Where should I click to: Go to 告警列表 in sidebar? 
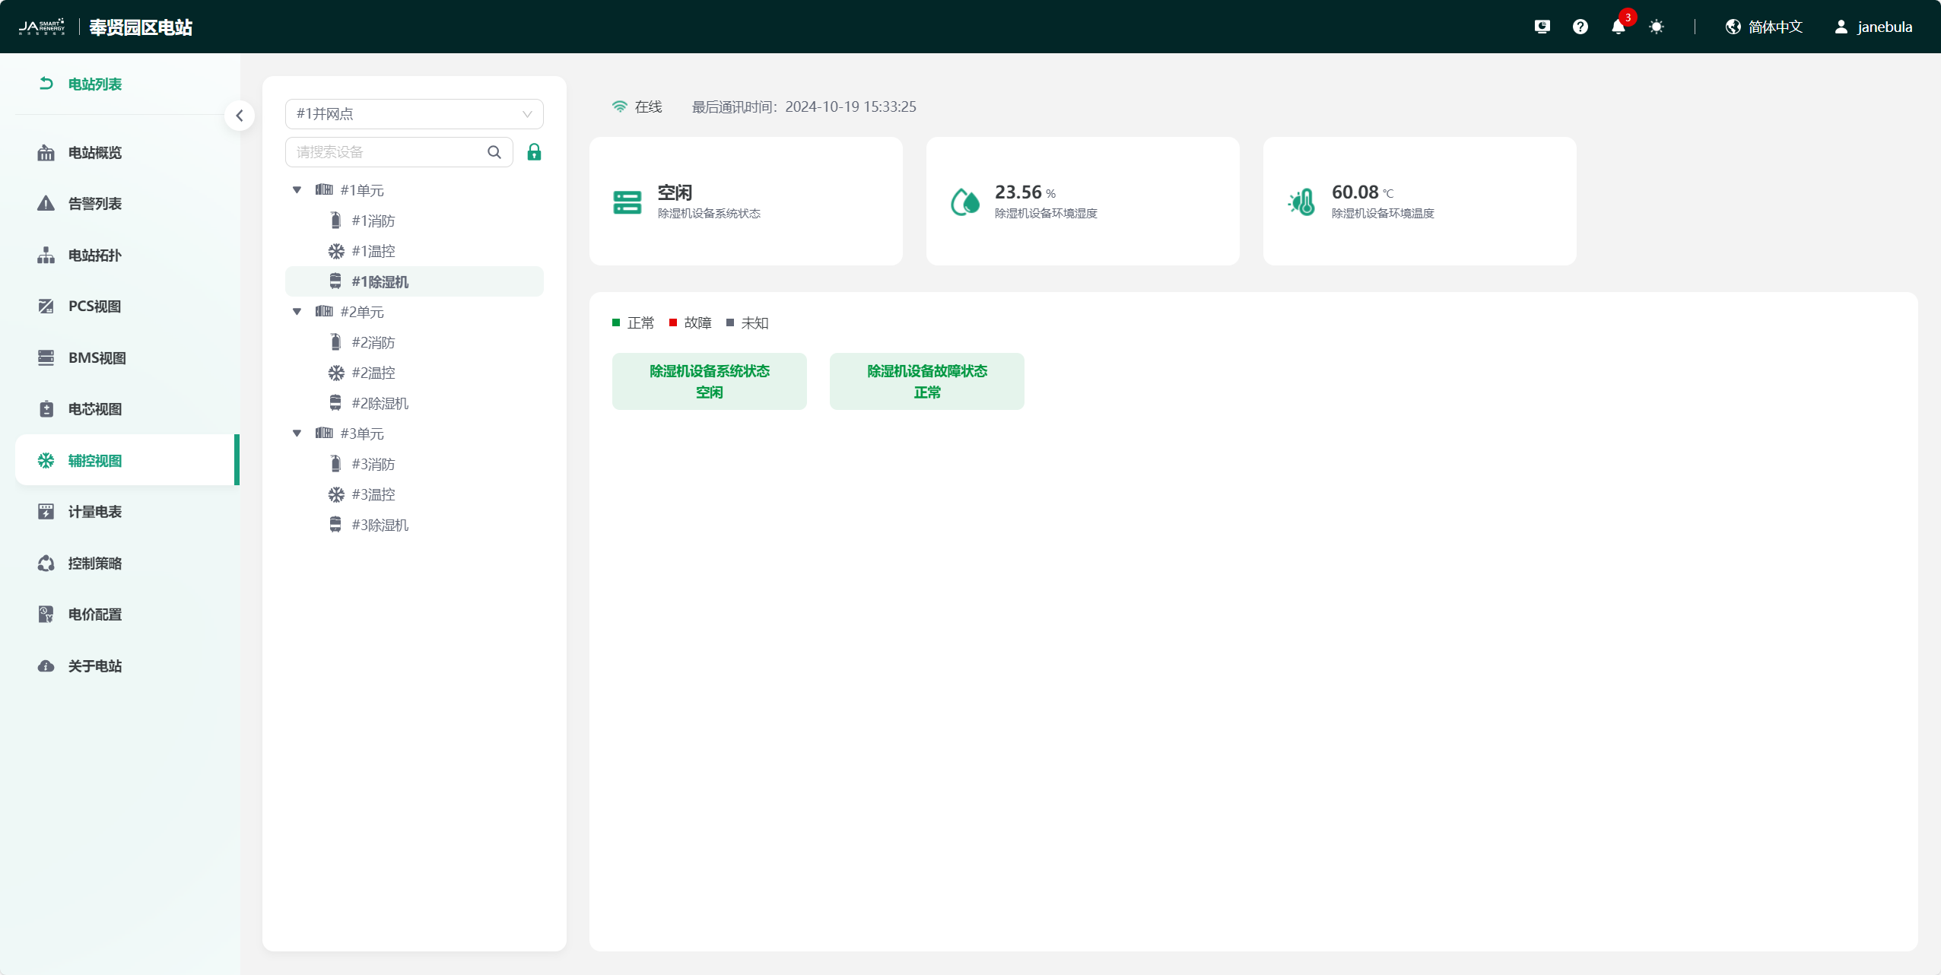coord(94,204)
